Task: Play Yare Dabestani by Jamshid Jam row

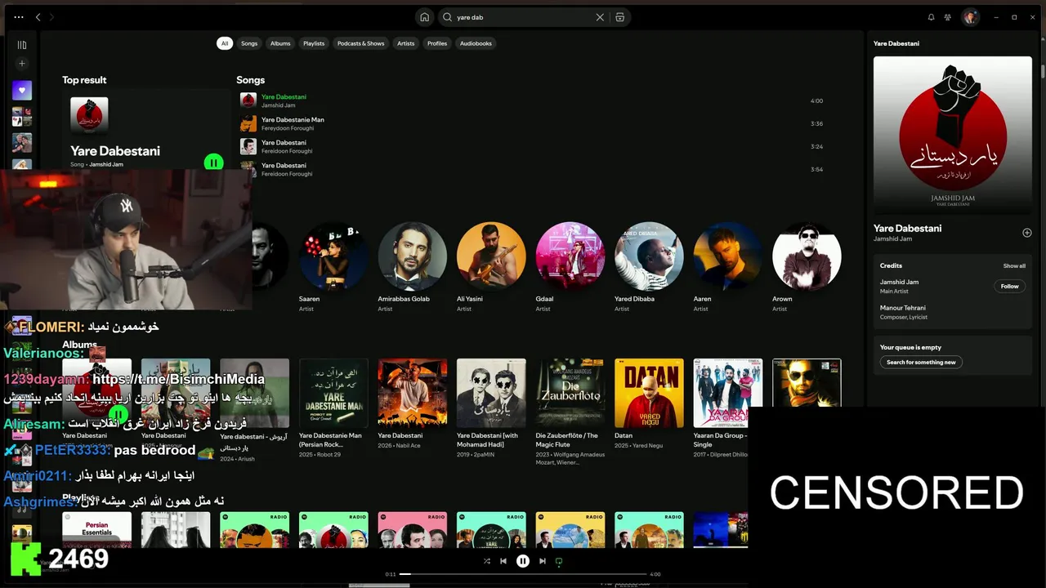Action: click(x=531, y=100)
